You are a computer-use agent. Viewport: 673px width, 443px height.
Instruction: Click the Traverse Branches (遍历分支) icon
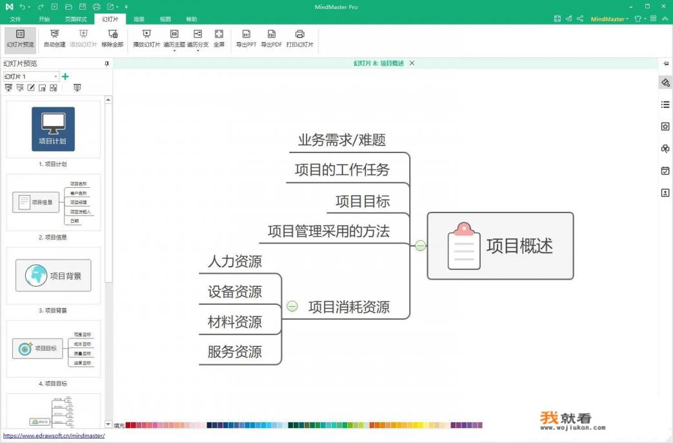pos(197,34)
